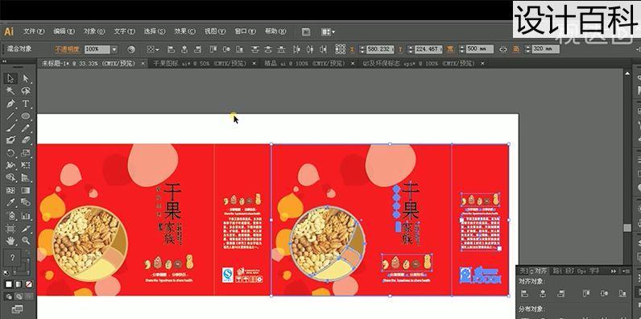Select the Shape Builder tool
The height and width of the screenshot is (319, 641).
[11, 178]
